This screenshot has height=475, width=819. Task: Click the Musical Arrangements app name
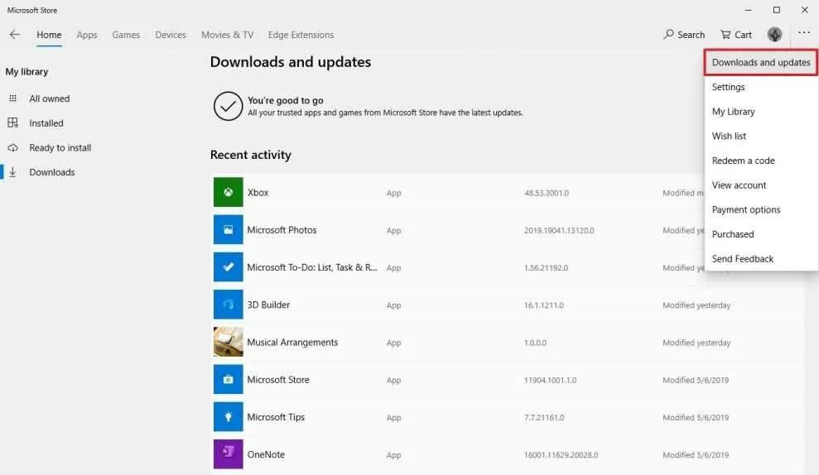pos(292,343)
